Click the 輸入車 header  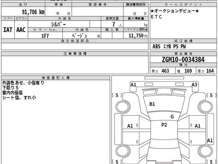coord(112,30)
